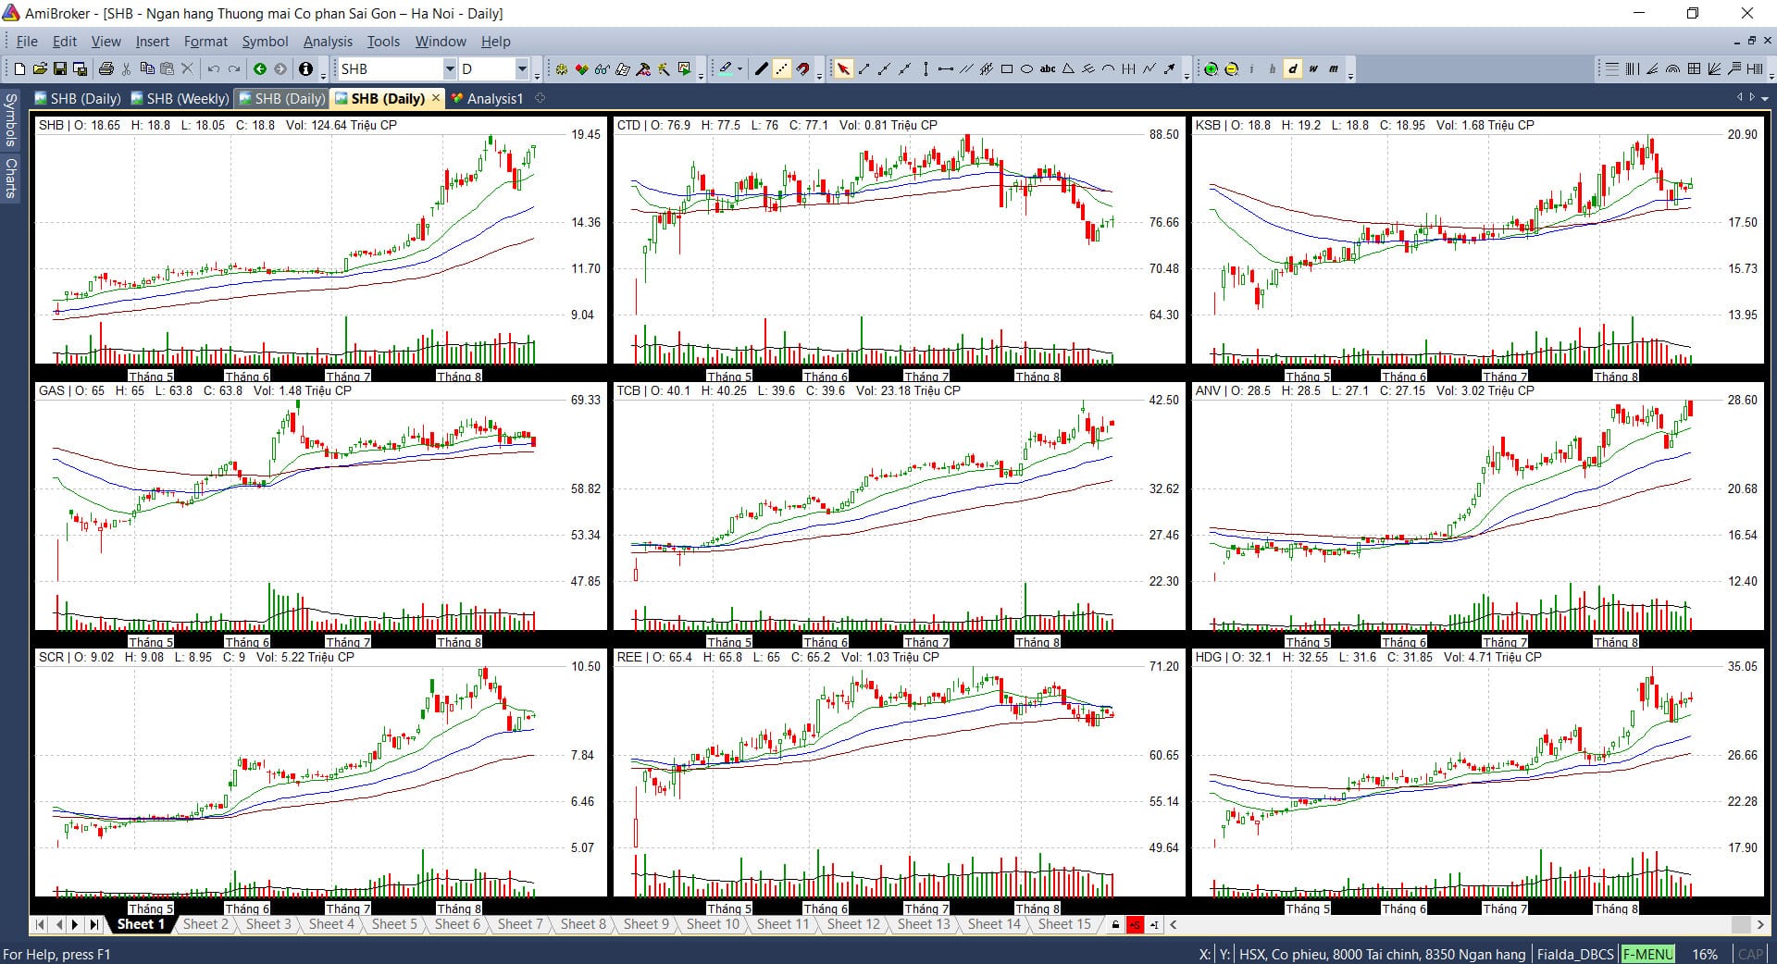Screen dimensions: 1777x964
Task: Toggle the dotted line style button
Action: (x=782, y=69)
